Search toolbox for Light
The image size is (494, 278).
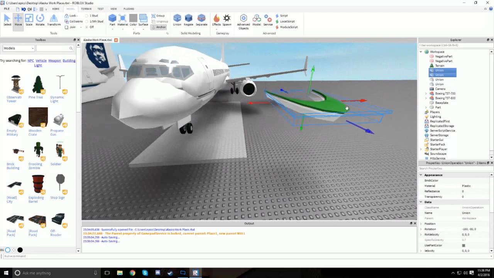(x=38, y=65)
